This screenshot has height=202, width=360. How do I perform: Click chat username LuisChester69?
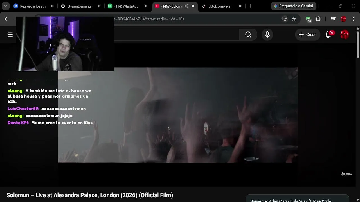pos(23,109)
